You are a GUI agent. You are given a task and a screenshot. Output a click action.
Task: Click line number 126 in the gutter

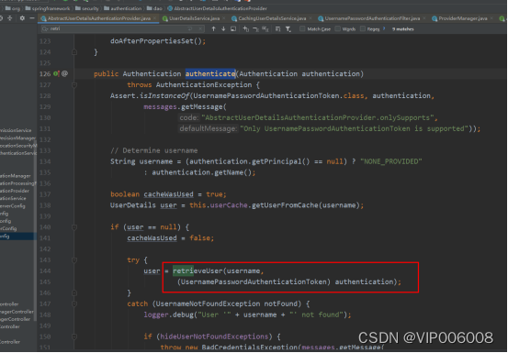click(x=45, y=74)
